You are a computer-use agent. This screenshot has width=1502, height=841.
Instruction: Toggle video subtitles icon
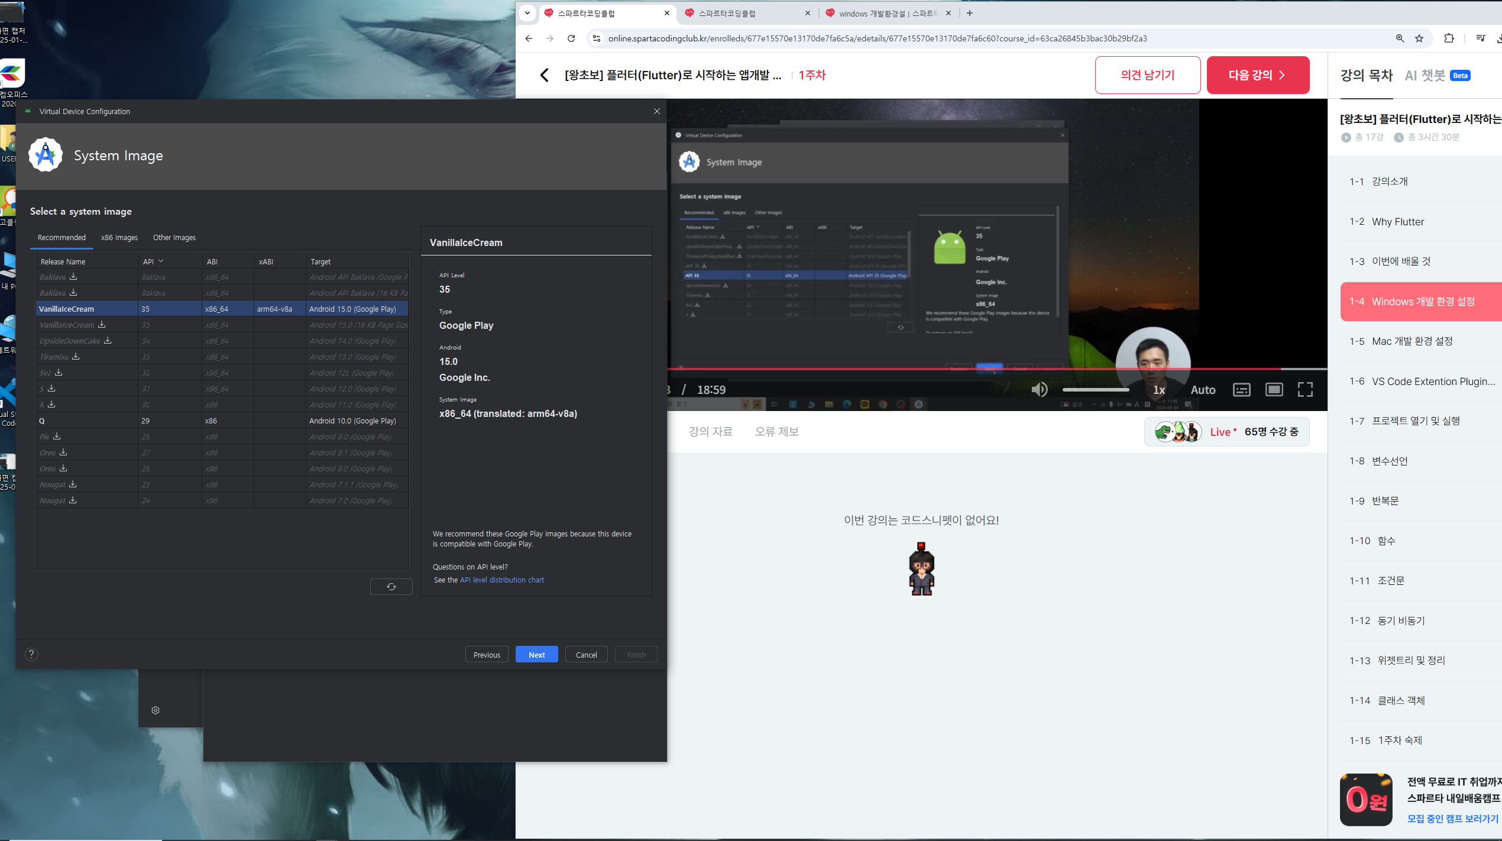[x=1241, y=389]
